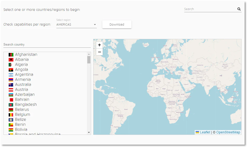Screen dimensions: 248x148
Task: Select Afghanistan in the country list
Action: (26, 55)
